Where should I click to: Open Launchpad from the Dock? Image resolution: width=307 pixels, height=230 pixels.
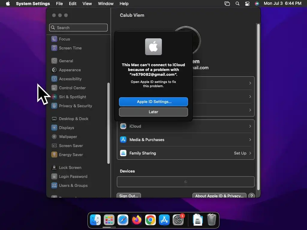coord(109,220)
